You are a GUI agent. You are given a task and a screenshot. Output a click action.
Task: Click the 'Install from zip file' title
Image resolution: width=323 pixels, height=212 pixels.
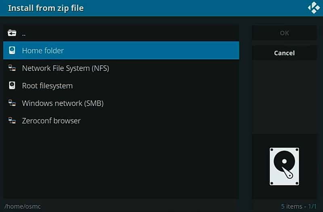[46, 8]
